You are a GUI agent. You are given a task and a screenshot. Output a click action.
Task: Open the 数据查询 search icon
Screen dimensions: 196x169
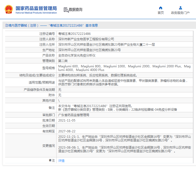[x=66, y=10]
